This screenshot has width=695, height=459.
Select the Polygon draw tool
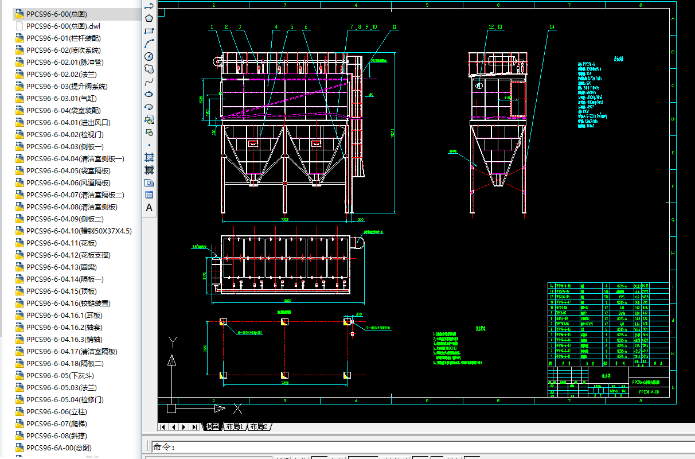point(149,18)
